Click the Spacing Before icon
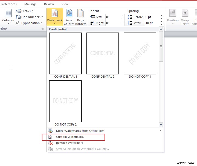The height and width of the screenshot is (166, 197). click(130, 17)
